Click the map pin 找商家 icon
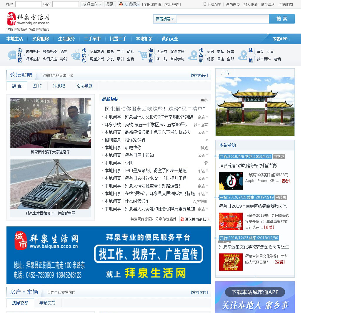 [x=193, y=55]
